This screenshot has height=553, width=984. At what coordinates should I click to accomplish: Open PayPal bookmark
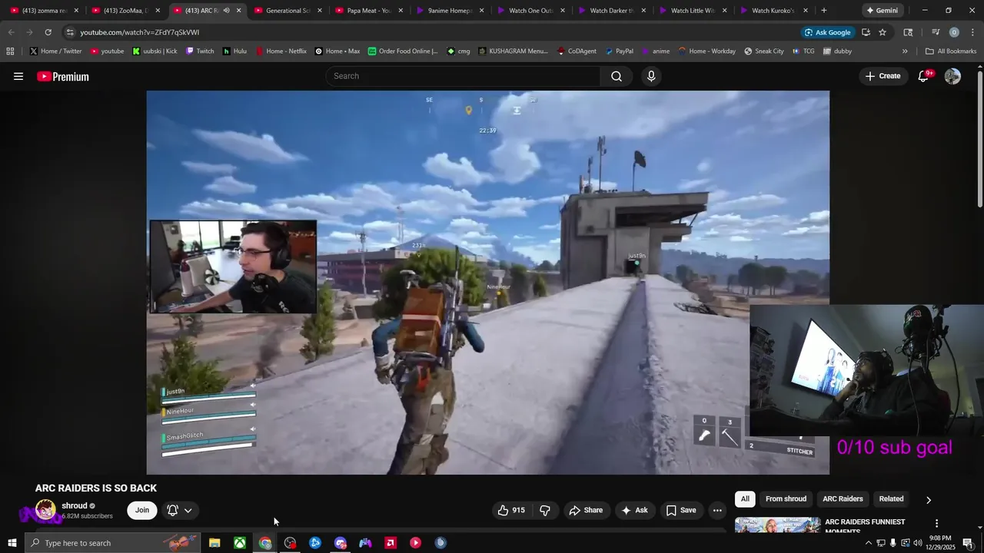(619, 51)
